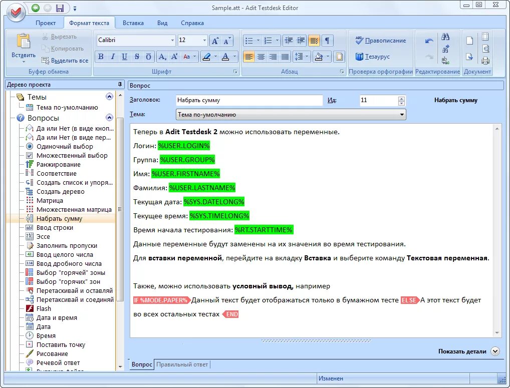
Task: Switch to the Проект ribbon tab
Action: coord(46,23)
